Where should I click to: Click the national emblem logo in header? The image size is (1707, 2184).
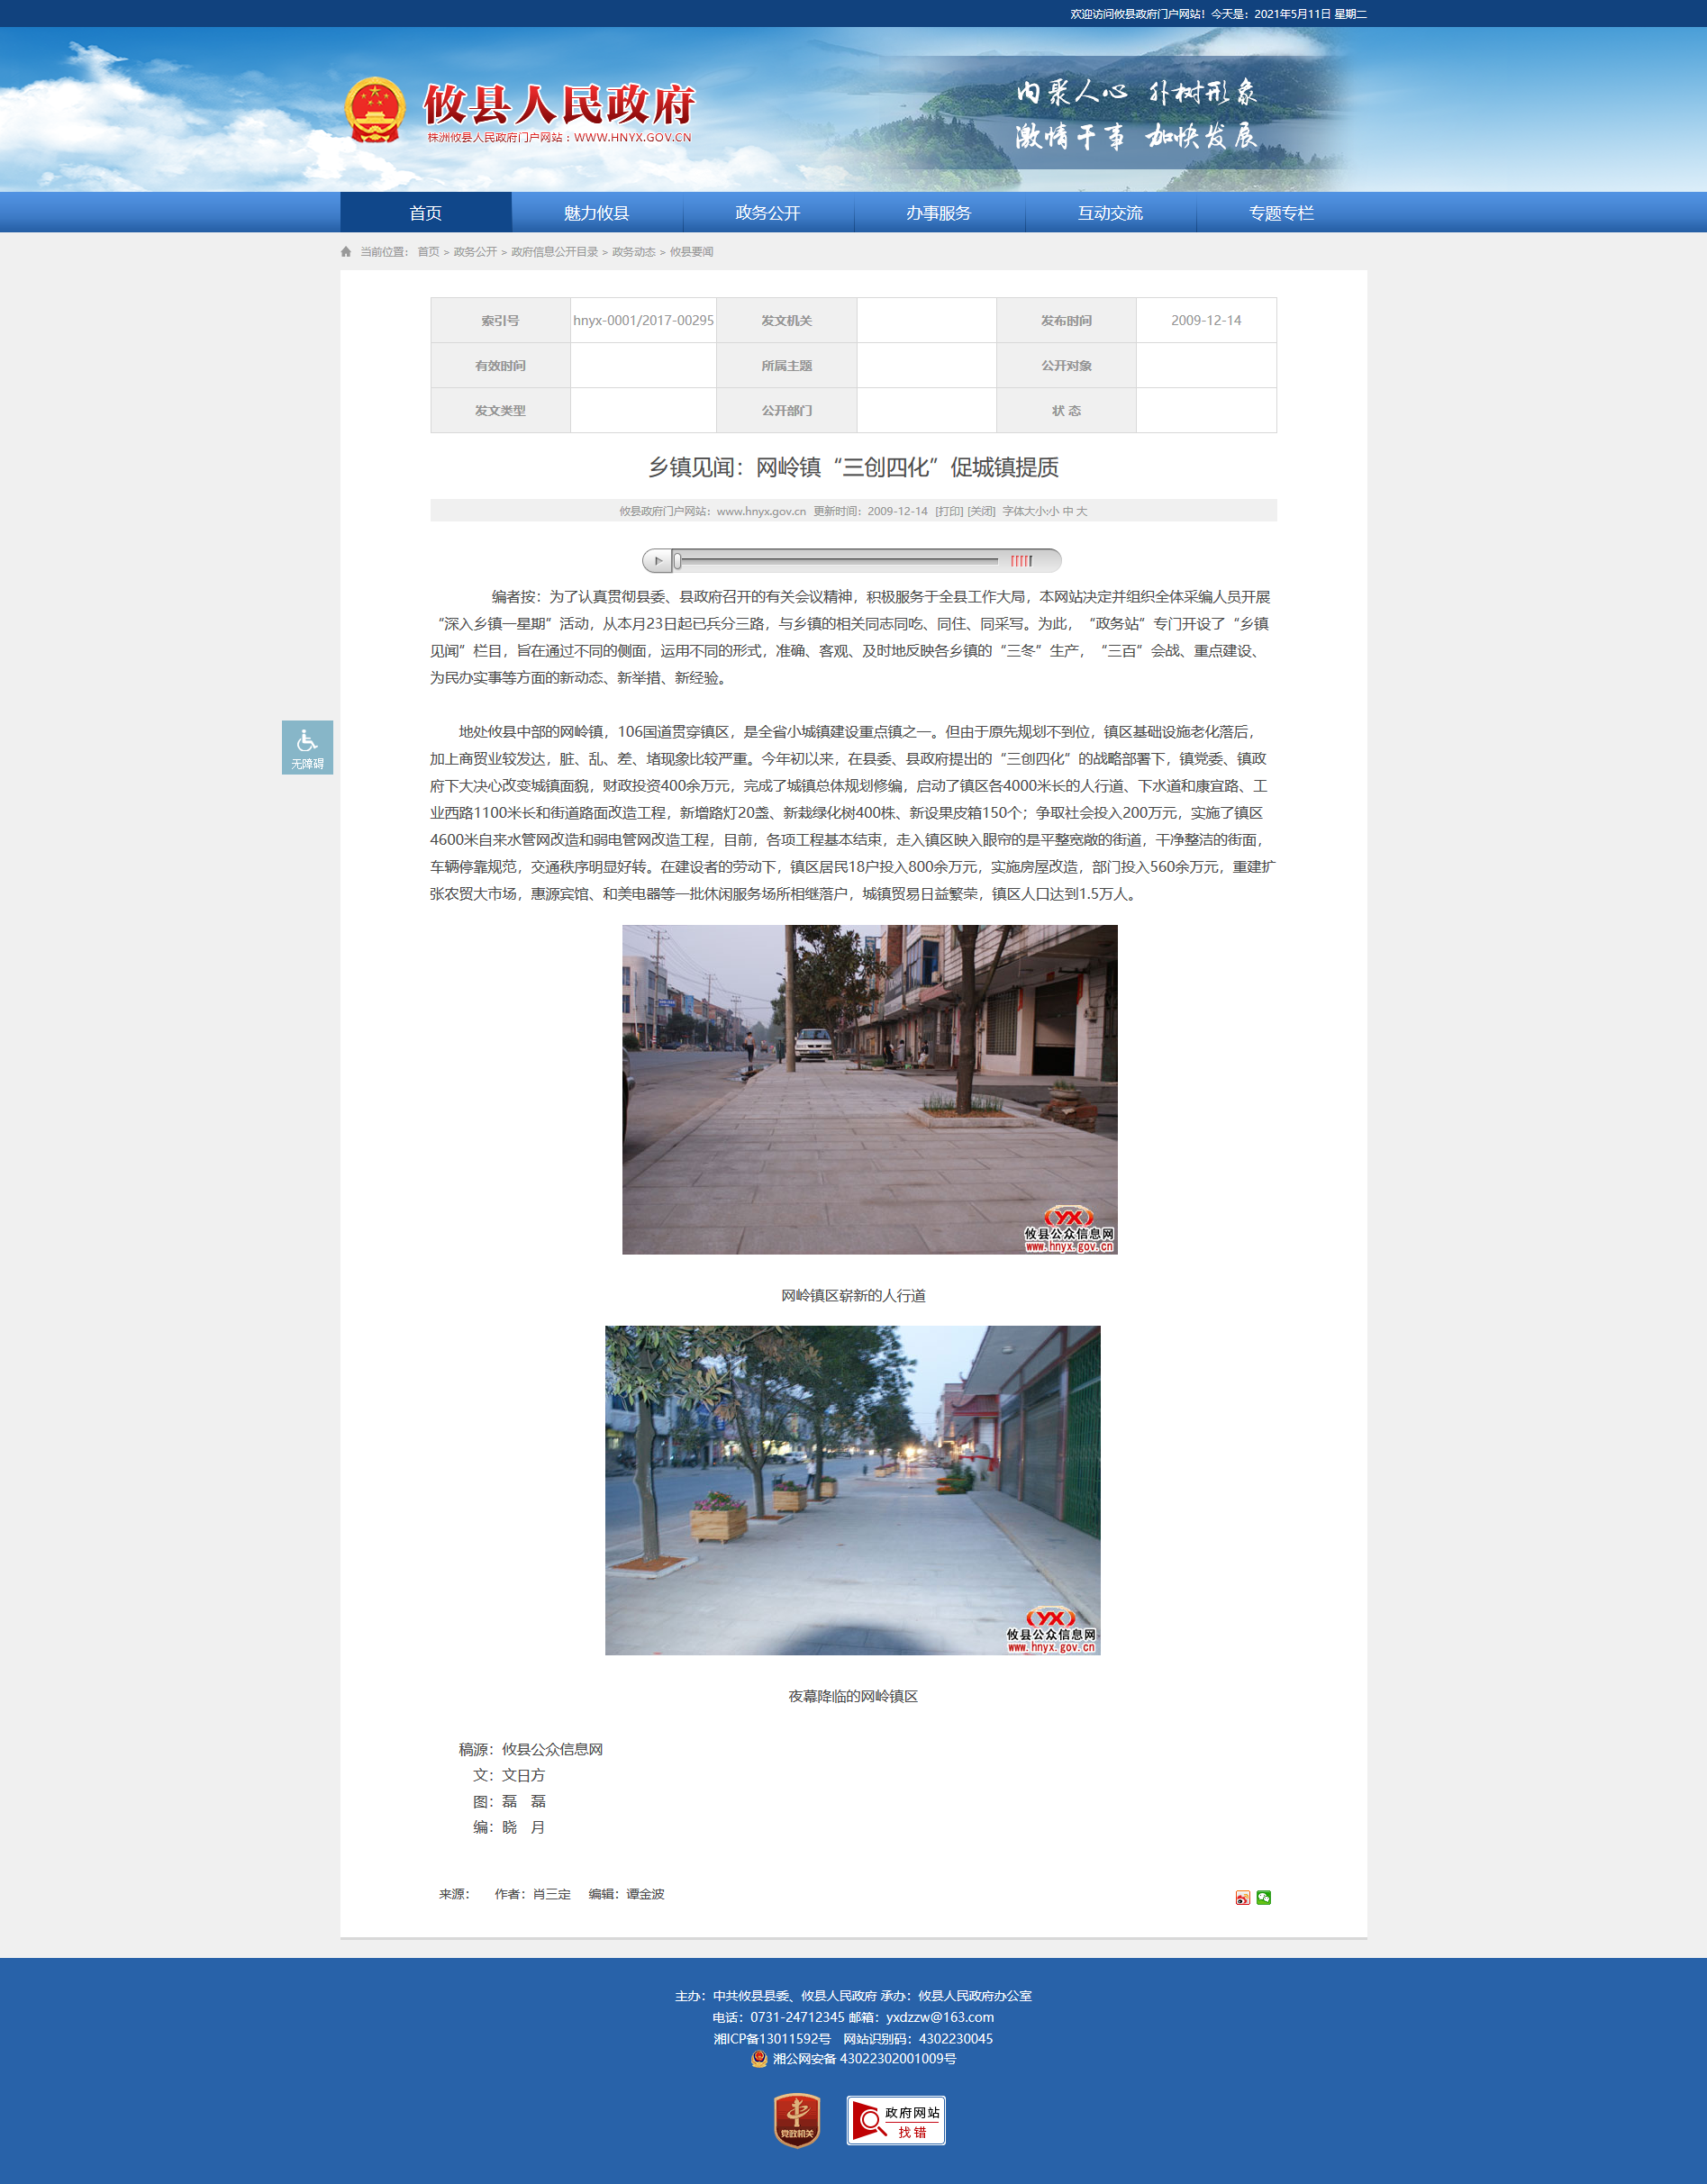click(375, 109)
